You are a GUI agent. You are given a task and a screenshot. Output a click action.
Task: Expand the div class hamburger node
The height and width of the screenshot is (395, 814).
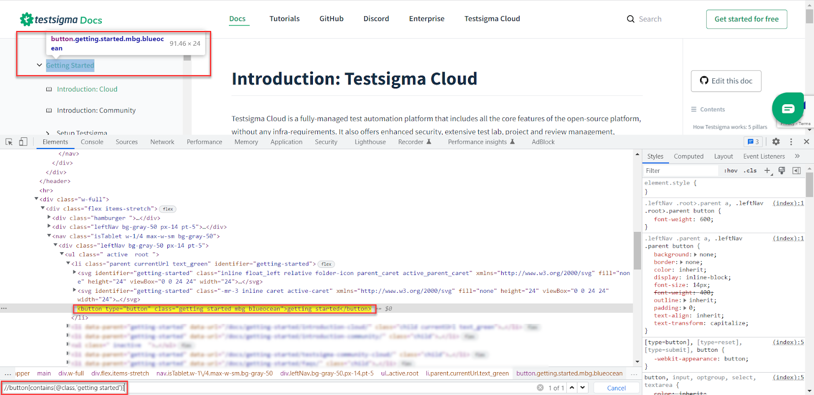pyautogui.click(x=49, y=218)
